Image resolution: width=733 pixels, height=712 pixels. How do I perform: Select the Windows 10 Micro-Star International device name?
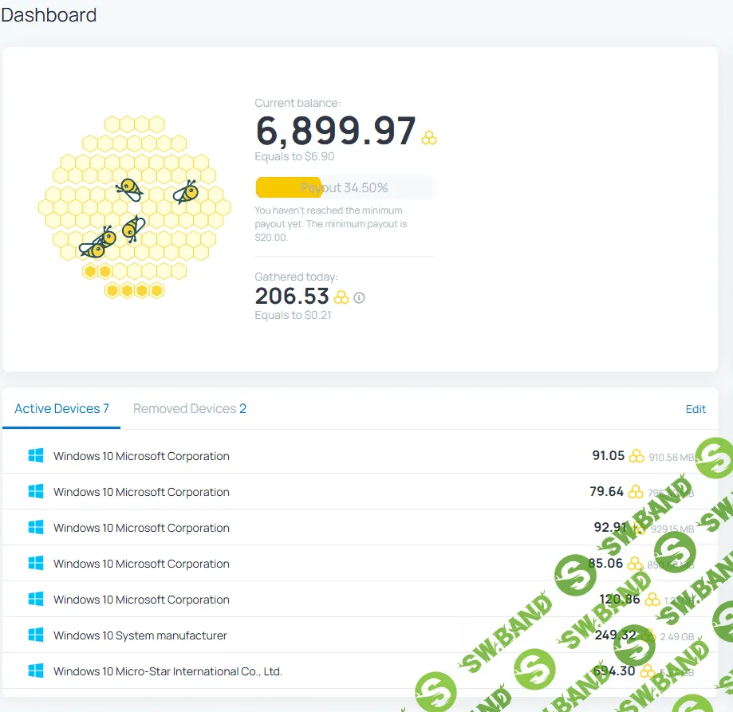click(167, 671)
